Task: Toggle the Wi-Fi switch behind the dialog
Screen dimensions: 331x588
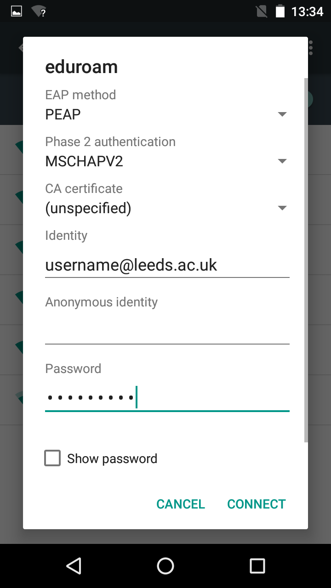Action: (x=311, y=99)
